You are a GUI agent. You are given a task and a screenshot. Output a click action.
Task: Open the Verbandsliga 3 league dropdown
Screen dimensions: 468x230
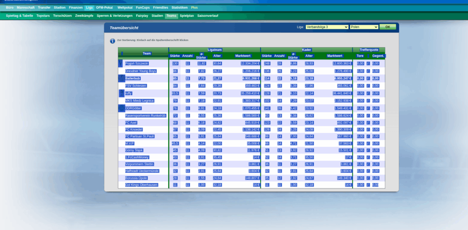pyautogui.click(x=327, y=27)
